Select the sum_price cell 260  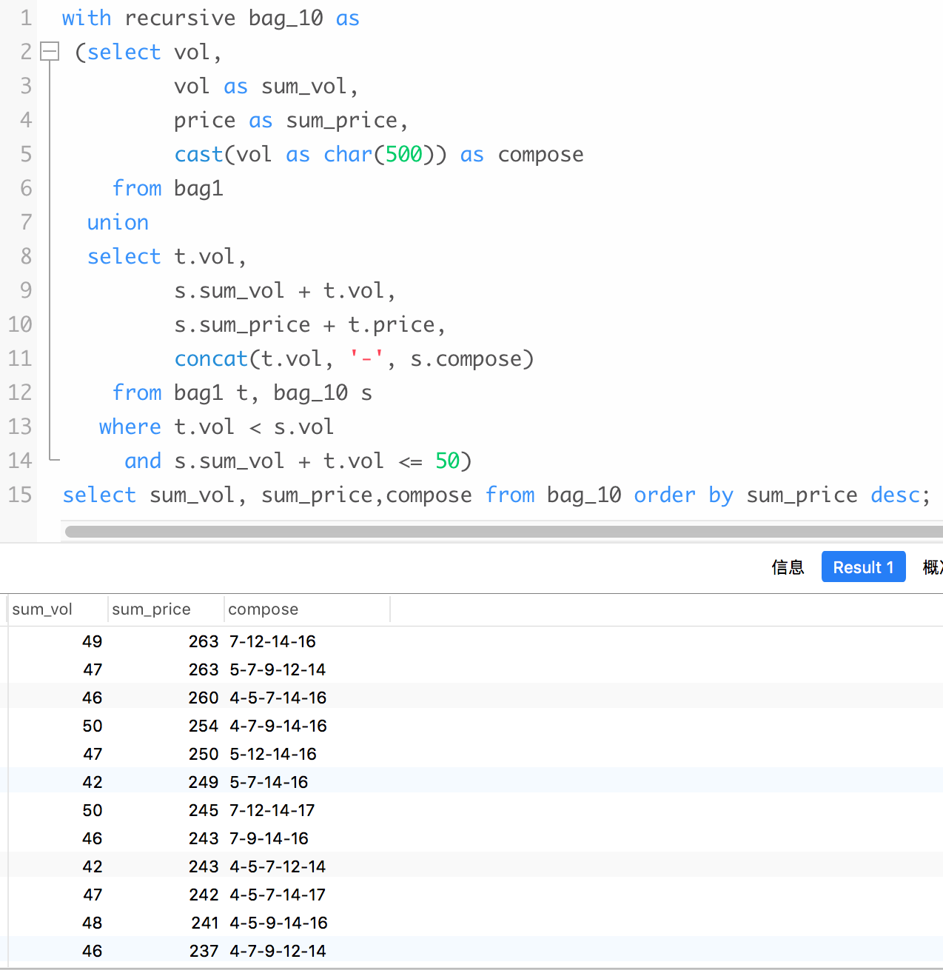[x=204, y=698]
